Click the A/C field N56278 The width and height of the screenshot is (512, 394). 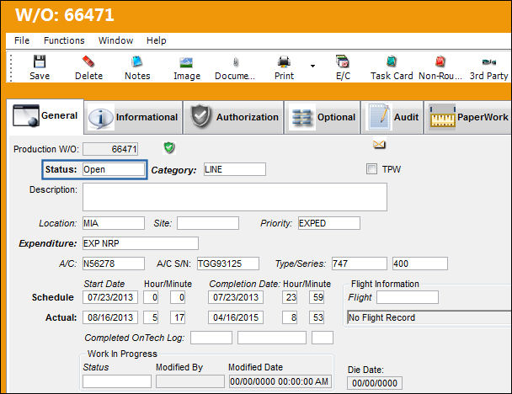pyautogui.click(x=114, y=264)
